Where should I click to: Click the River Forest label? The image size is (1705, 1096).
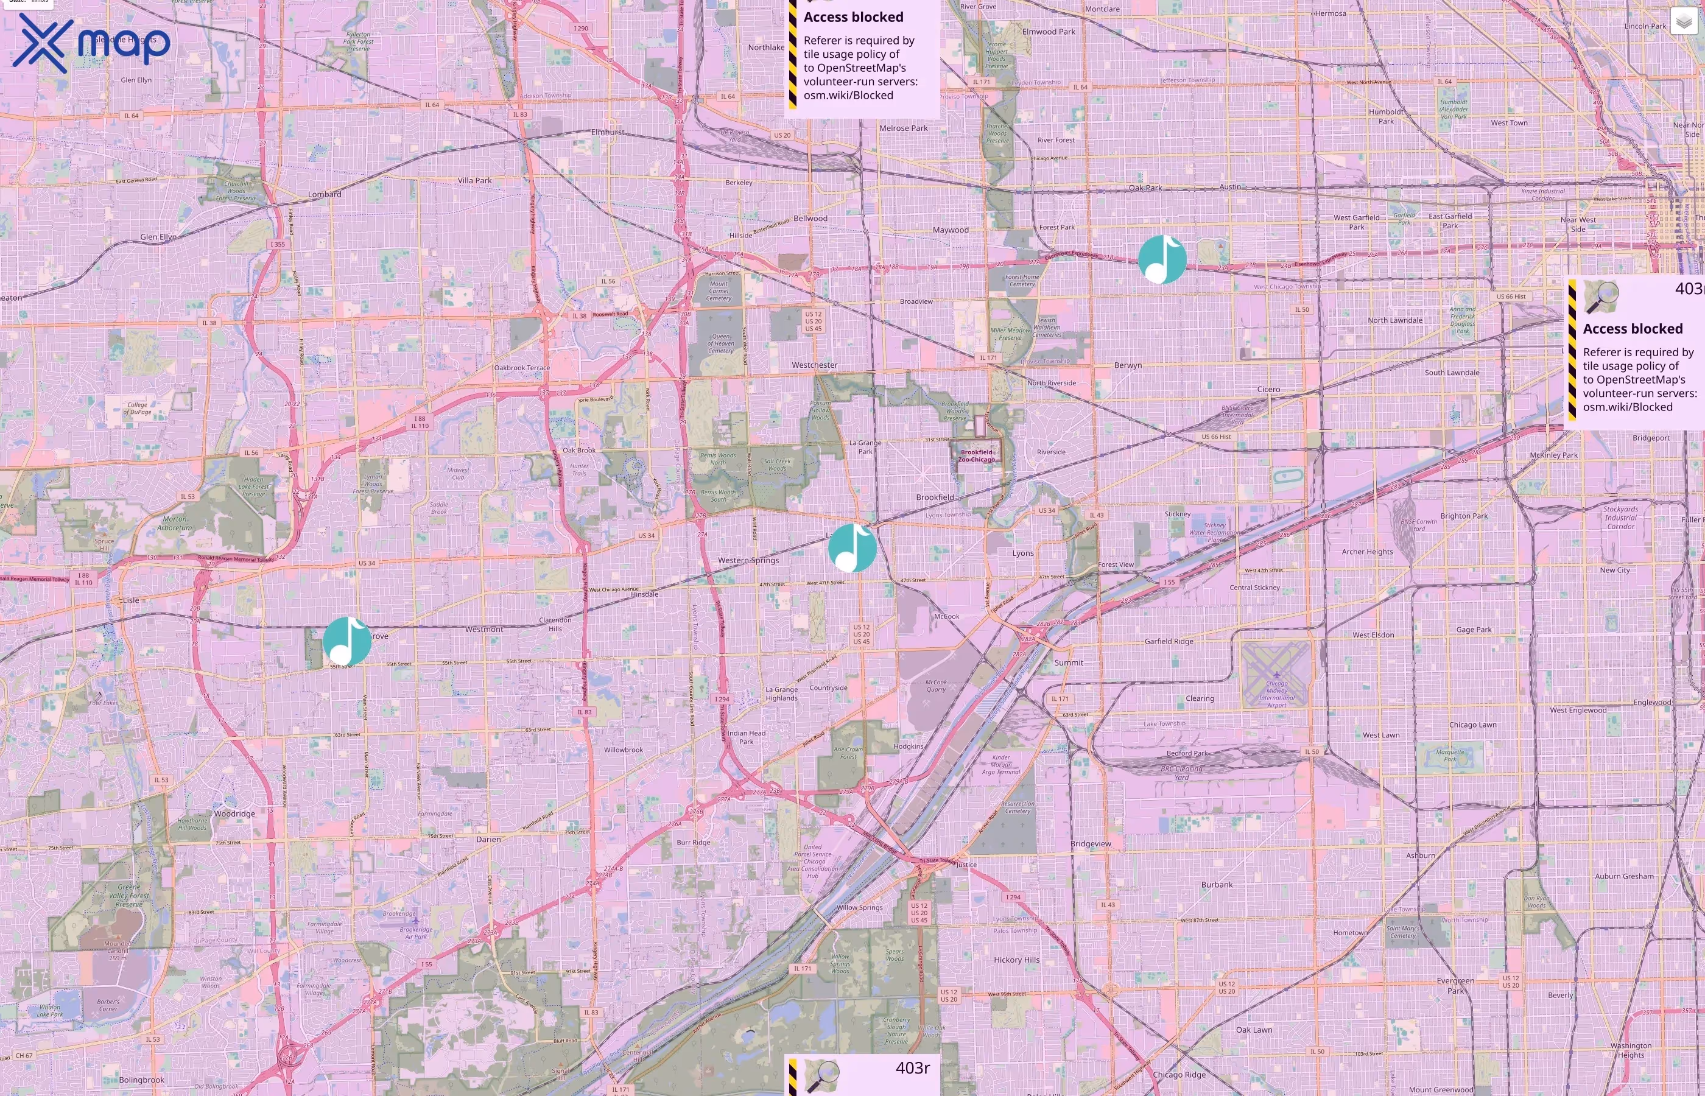click(1055, 140)
